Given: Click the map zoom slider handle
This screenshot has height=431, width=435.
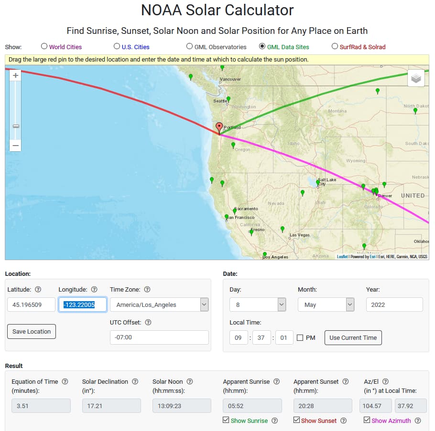Looking at the screenshot, I should tap(16, 126).
